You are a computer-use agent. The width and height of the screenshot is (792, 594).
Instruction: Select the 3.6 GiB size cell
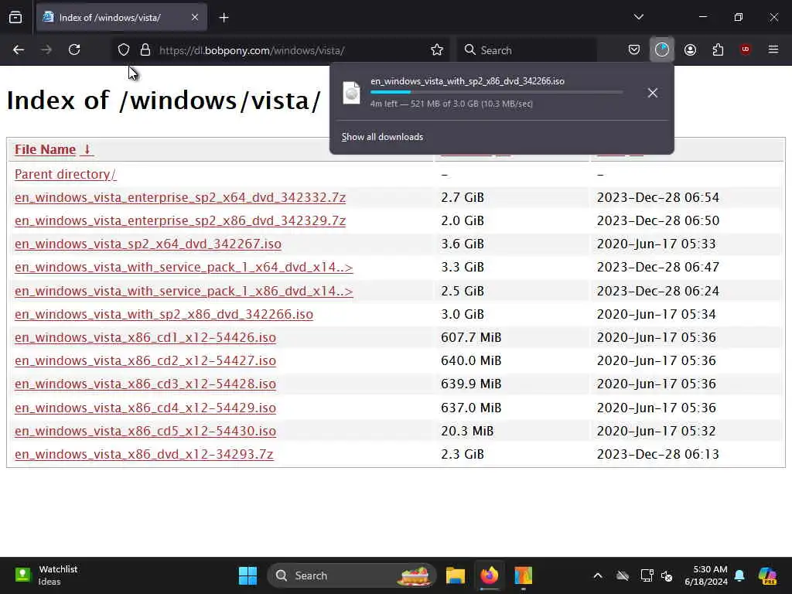click(463, 244)
